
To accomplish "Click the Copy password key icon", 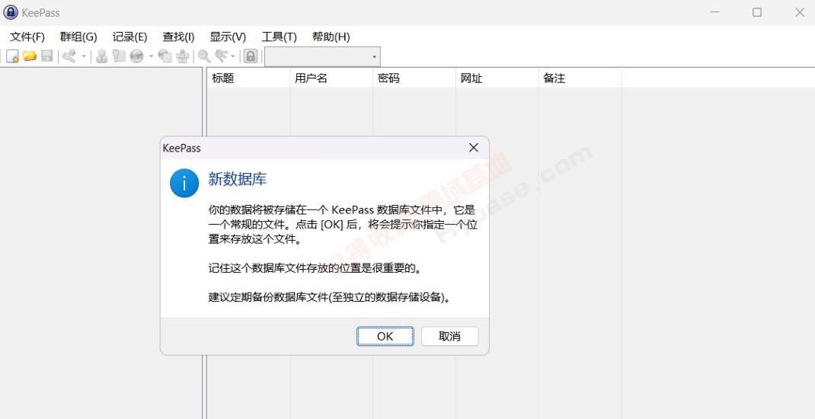I will tap(119, 56).
